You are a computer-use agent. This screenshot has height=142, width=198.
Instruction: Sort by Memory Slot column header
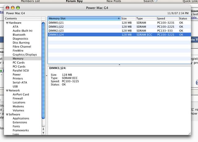[x=84, y=19]
